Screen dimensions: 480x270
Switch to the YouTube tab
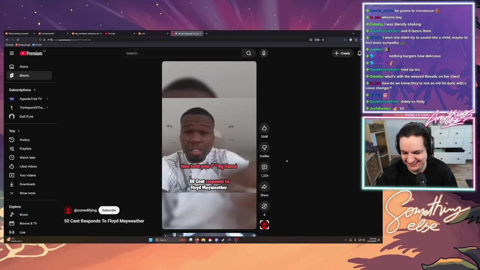pyautogui.click(x=119, y=33)
